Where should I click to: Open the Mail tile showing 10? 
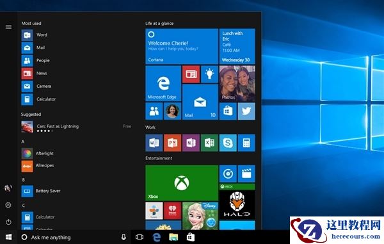pyautogui.click(x=200, y=102)
